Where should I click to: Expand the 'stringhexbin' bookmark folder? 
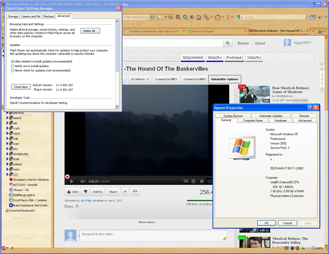point(7,154)
